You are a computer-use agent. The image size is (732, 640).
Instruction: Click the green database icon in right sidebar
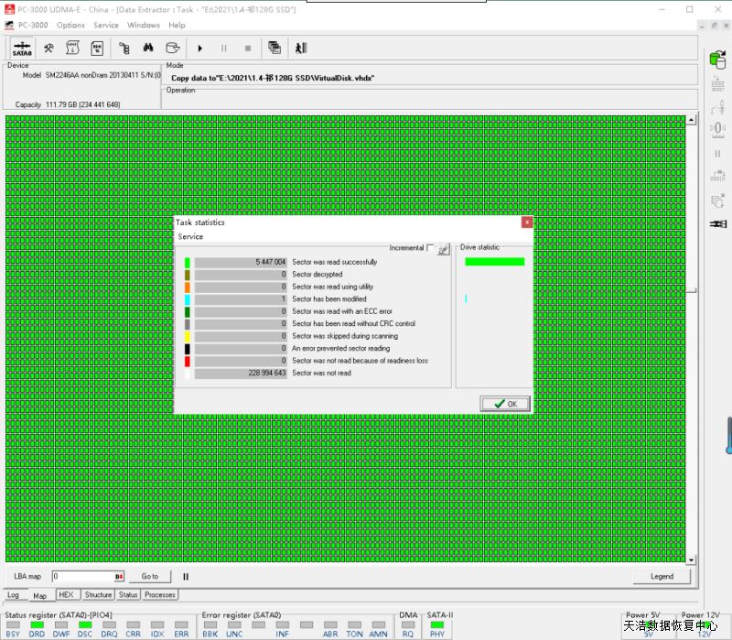[717, 59]
